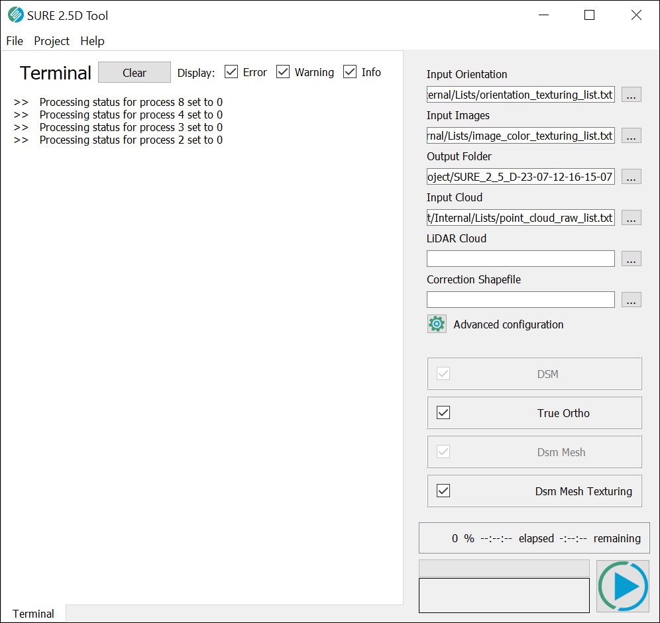Open the Project menu
Screen dimensions: 660x623
[51, 41]
